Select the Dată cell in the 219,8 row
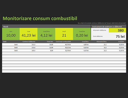 tap(11, 47)
